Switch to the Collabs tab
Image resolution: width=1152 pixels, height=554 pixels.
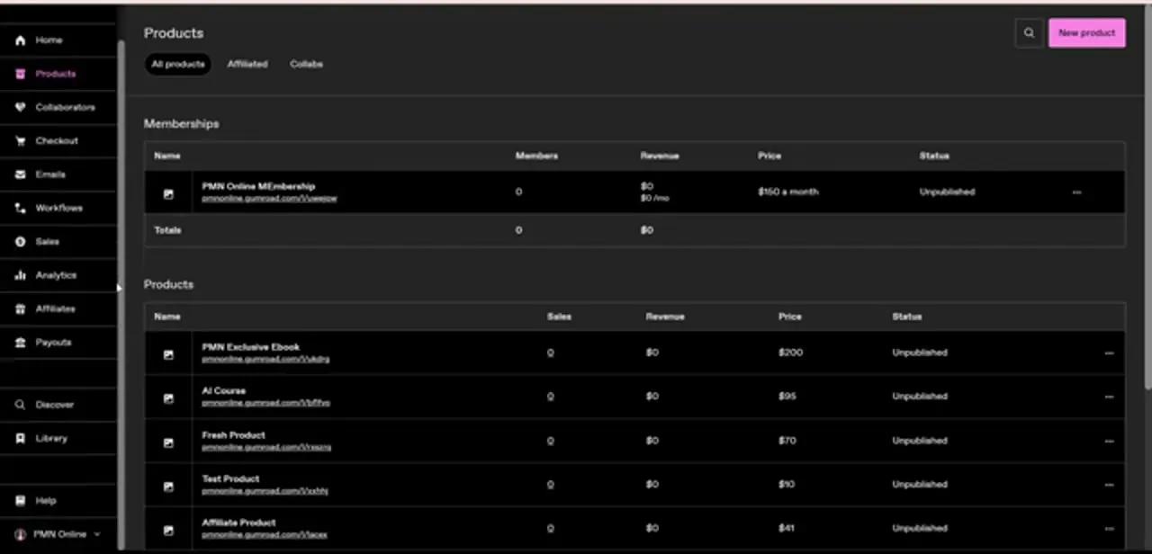pyautogui.click(x=306, y=65)
